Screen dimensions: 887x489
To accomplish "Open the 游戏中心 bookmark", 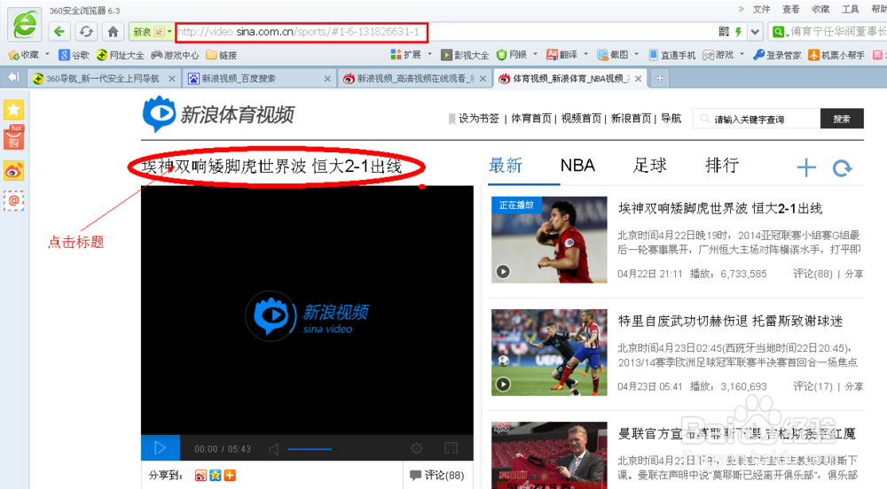I will pyautogui.click(x=175, y=55).
